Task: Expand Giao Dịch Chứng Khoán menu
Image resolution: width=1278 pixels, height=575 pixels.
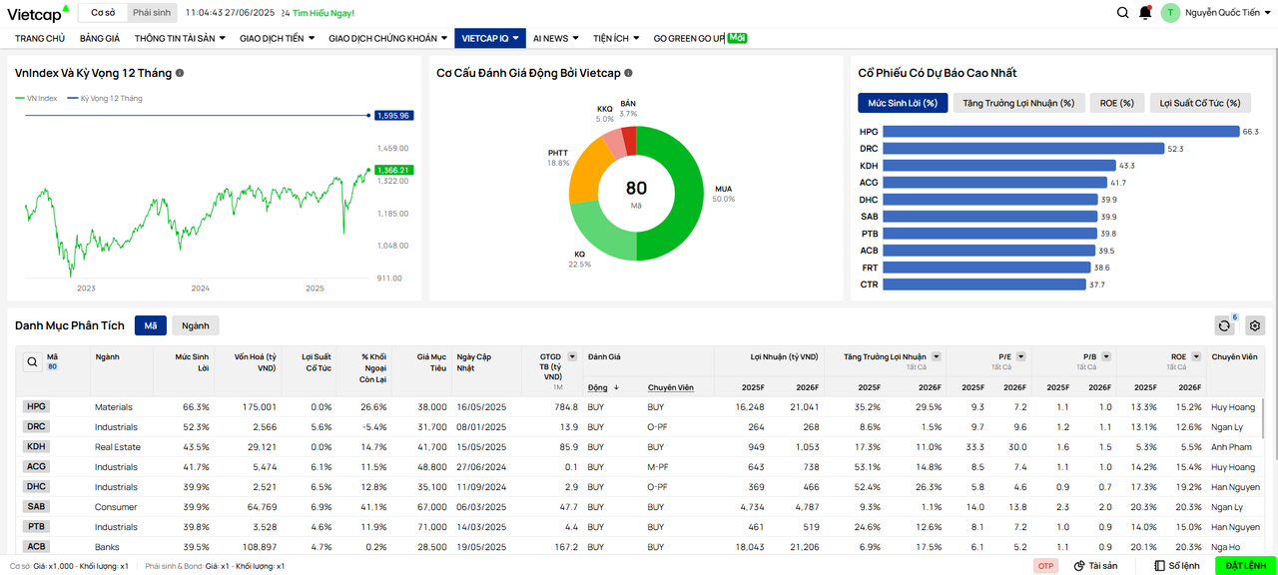Action: coord(388,38)
